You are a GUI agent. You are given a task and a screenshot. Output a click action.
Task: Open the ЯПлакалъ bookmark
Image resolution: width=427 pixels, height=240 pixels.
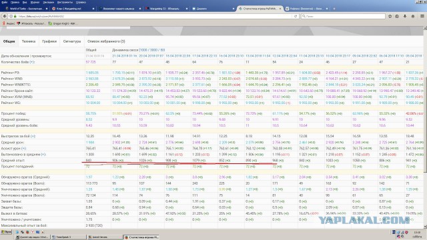point(32,24)
